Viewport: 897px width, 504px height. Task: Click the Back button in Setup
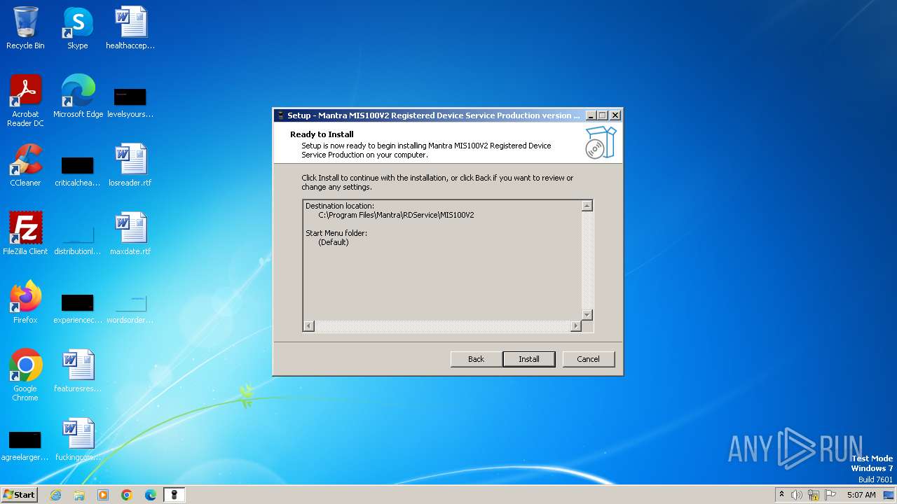click(x=476, y=359)
